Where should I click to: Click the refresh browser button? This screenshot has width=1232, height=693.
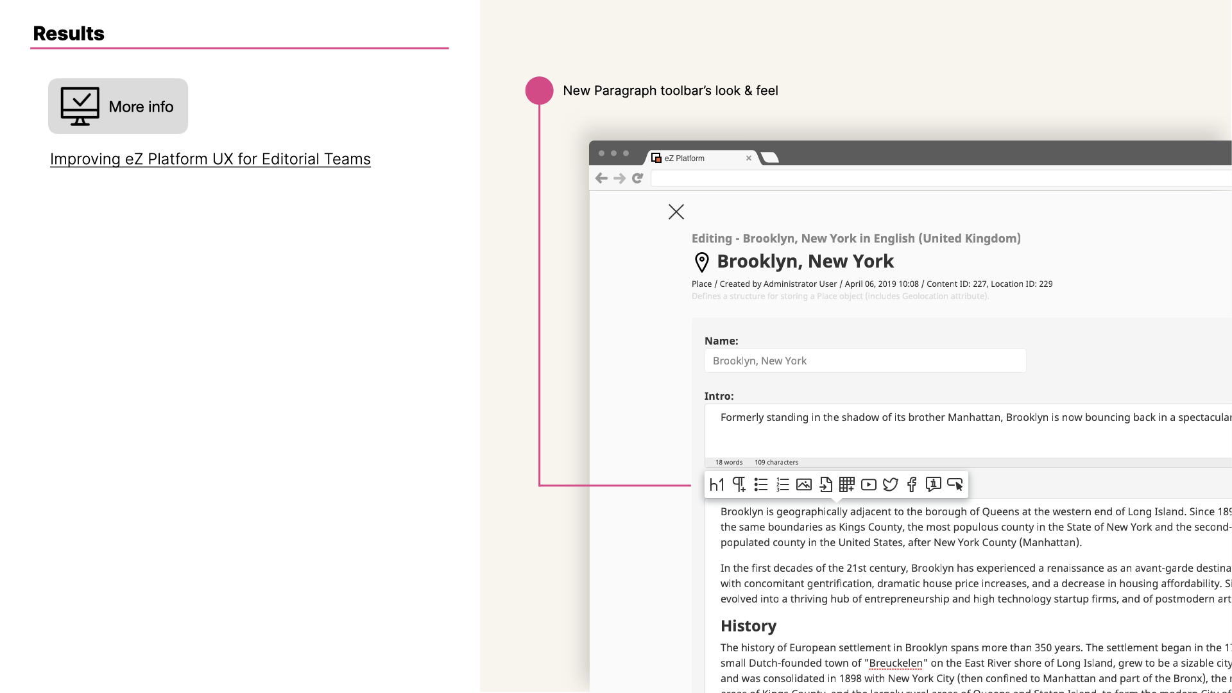click(637, 178)
